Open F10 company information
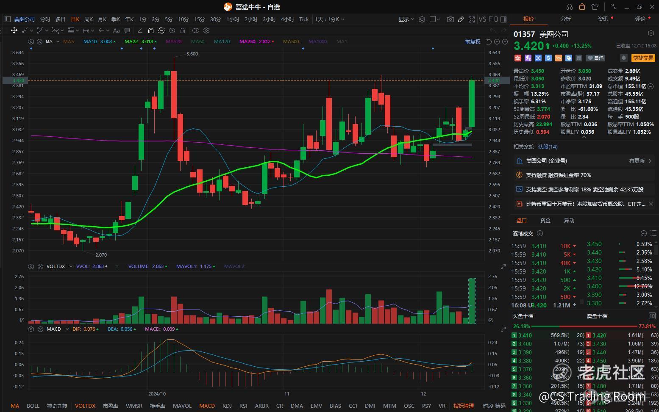 pyautogui.click(x=493, y=19)
